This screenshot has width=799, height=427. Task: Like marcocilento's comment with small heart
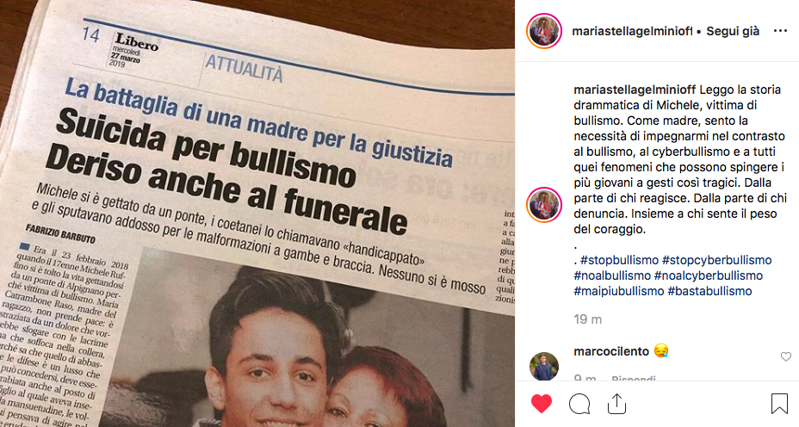tap(786, 356)
